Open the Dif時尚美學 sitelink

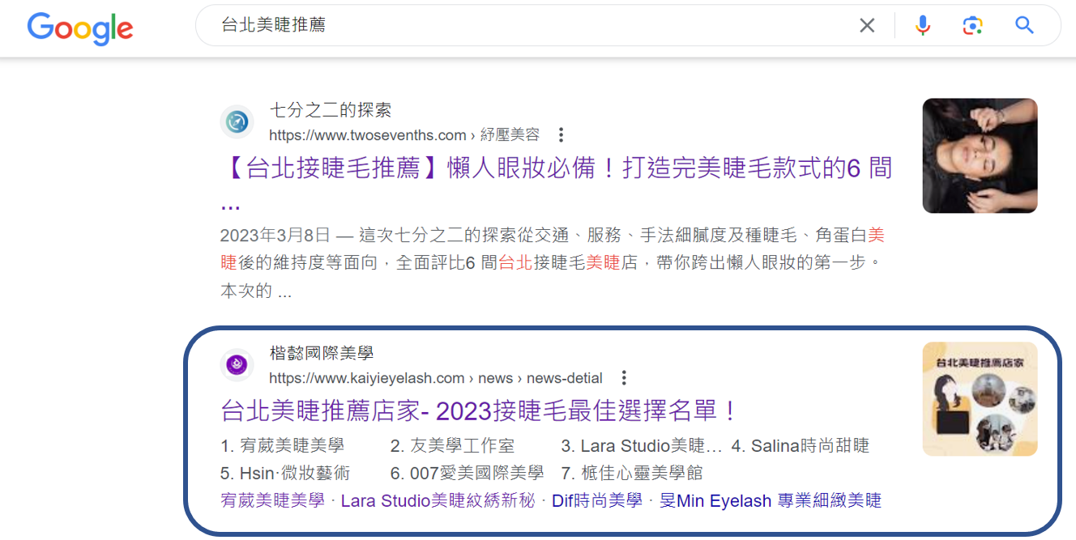coord(597,501)
